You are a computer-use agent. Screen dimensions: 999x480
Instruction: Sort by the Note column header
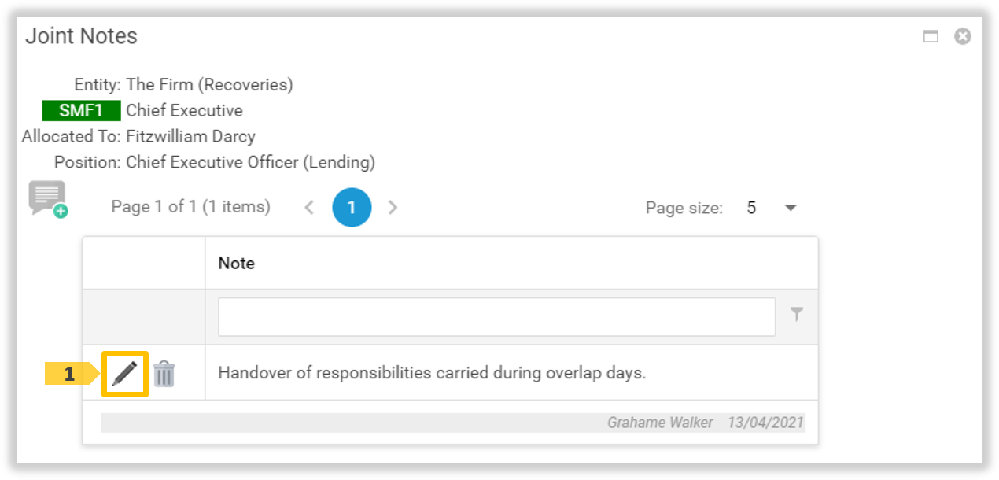(x=237, y=264)
